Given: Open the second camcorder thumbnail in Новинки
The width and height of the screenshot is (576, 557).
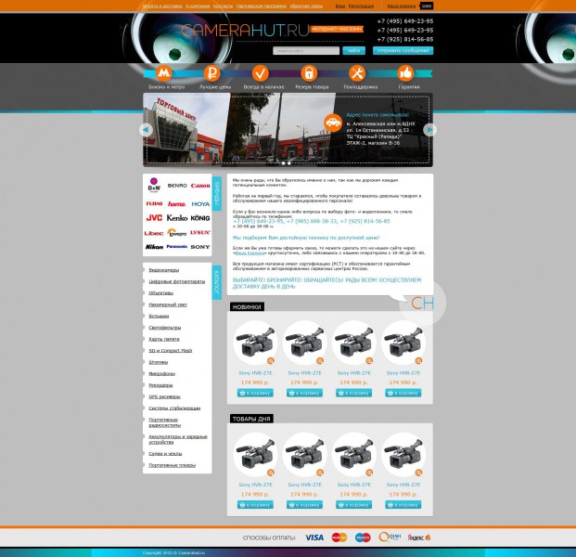Looking at the screenshot, I should 304,343.
